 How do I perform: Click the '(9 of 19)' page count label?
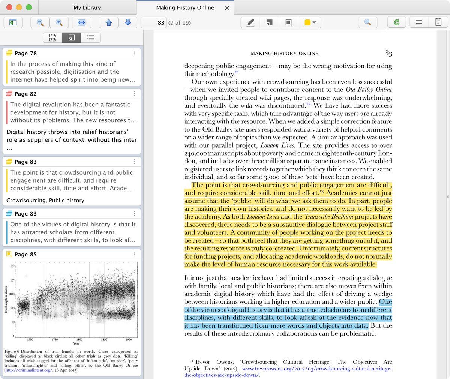(x=179, y=23)
